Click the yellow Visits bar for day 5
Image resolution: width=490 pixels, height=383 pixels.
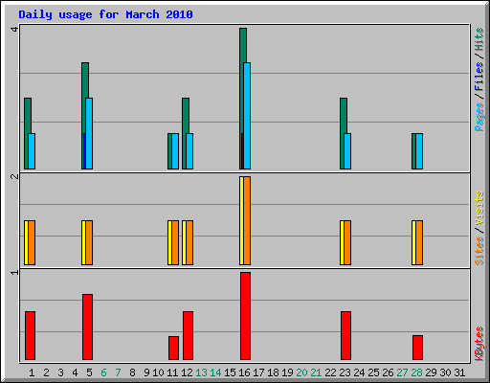tap(83, 242)
